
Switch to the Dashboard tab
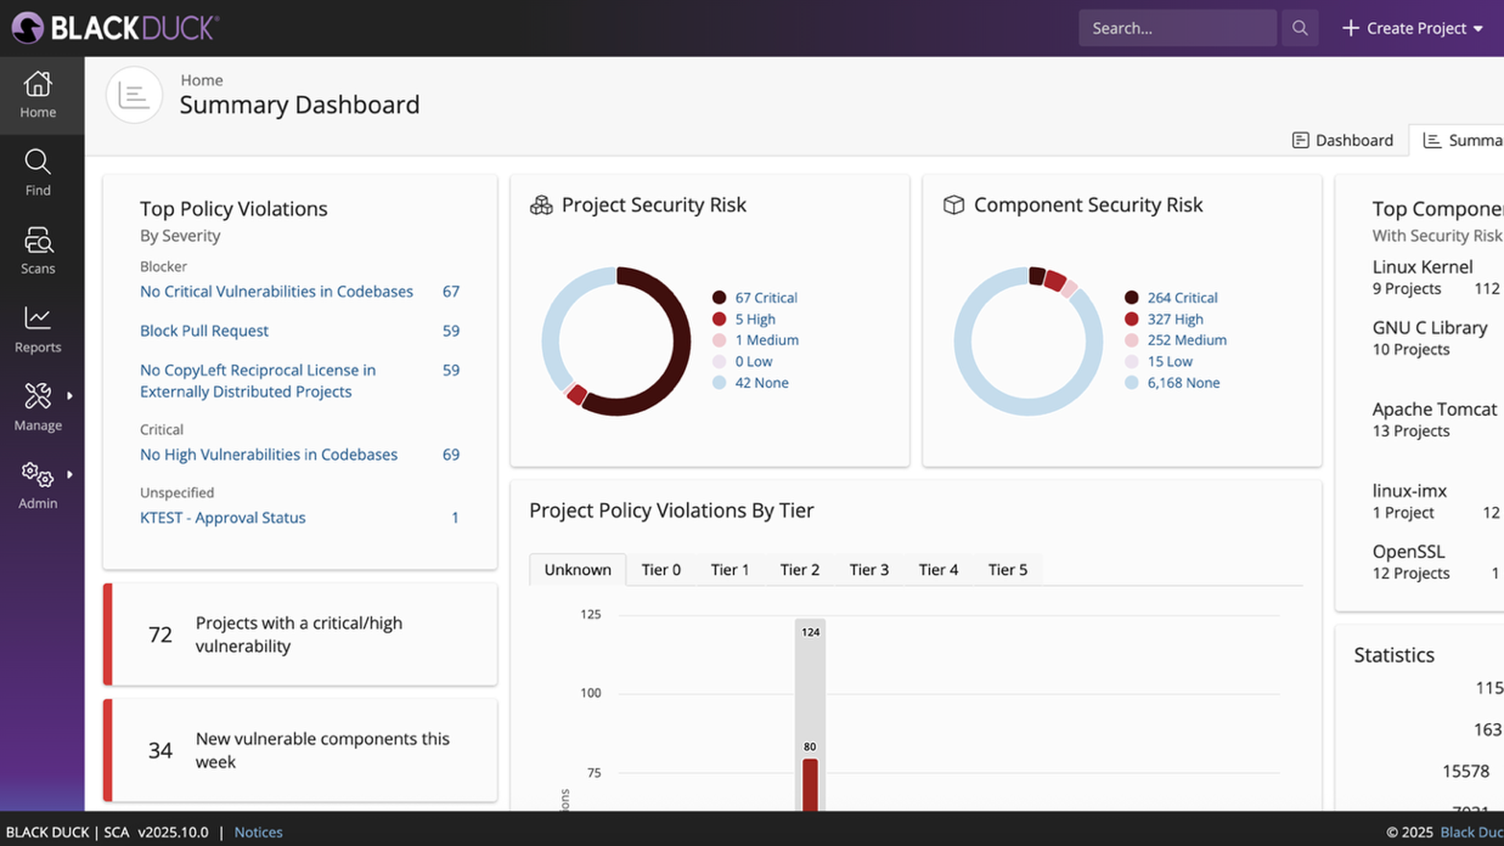tap(1343, 140)
